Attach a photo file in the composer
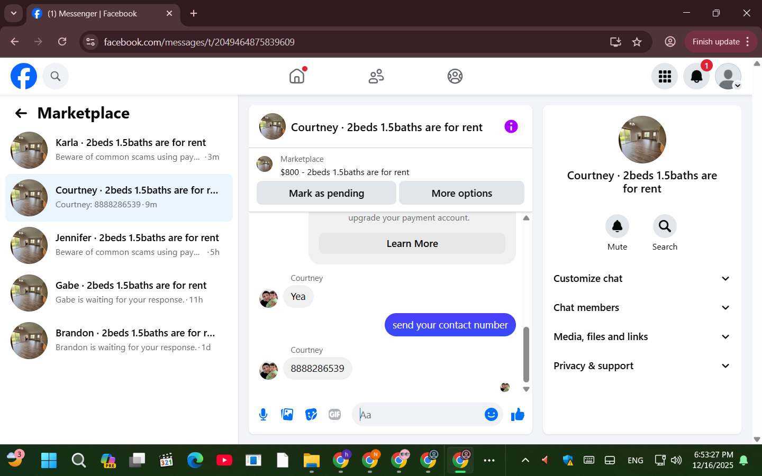 click(287, 415)
